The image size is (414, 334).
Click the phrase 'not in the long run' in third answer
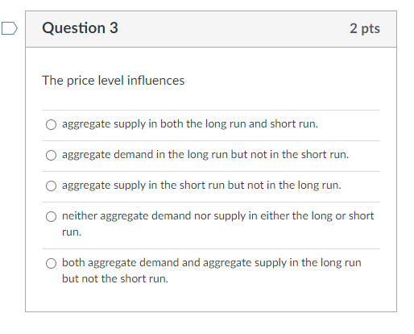pyautogui.click(x=294, y=186)
